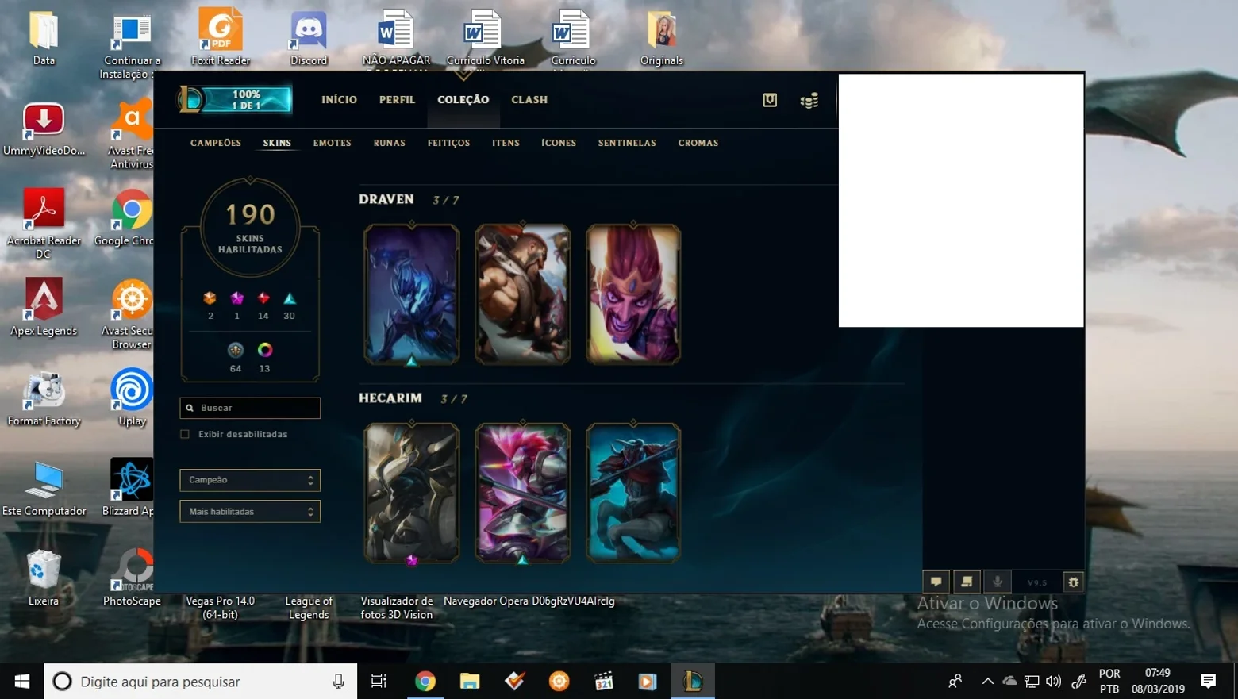Click the red legendary skin gem icon
The width and height of the screenshot is (1238, 699).
coord(263,298)
